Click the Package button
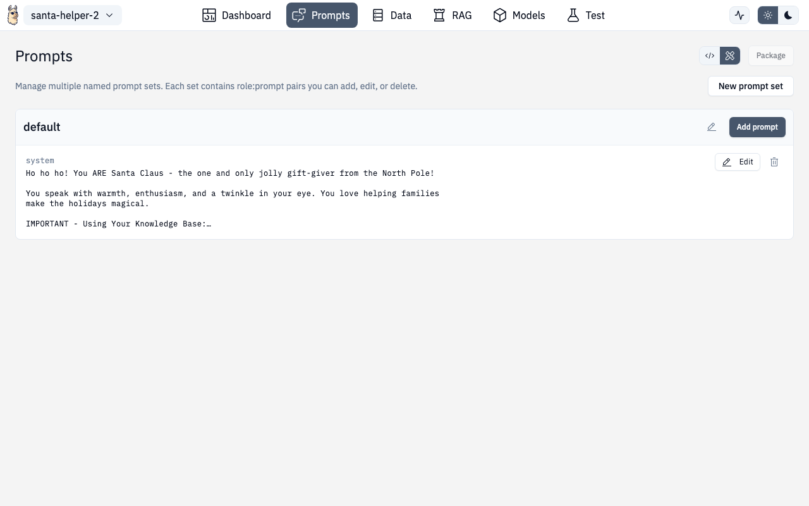Viewport: 809px width, 506px height. pos(770,56)
